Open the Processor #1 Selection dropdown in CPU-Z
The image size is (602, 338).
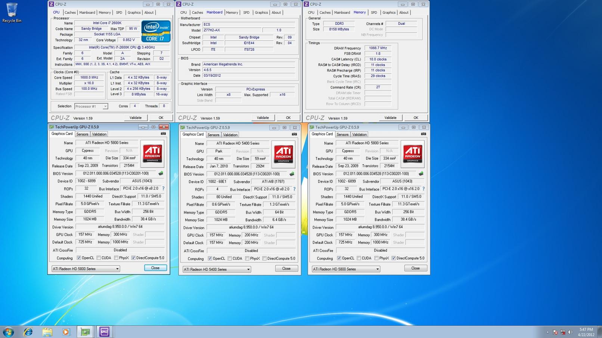coord(91,106)
